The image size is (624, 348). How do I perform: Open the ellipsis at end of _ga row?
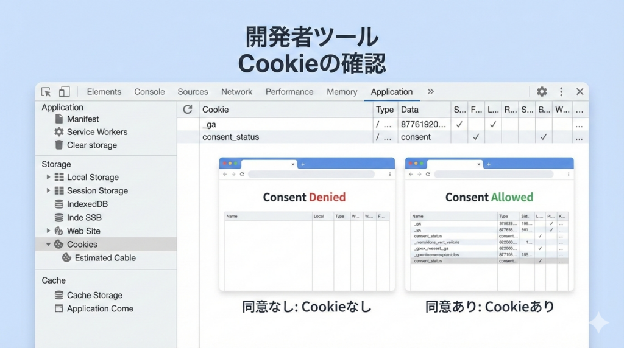click(579, 125)
